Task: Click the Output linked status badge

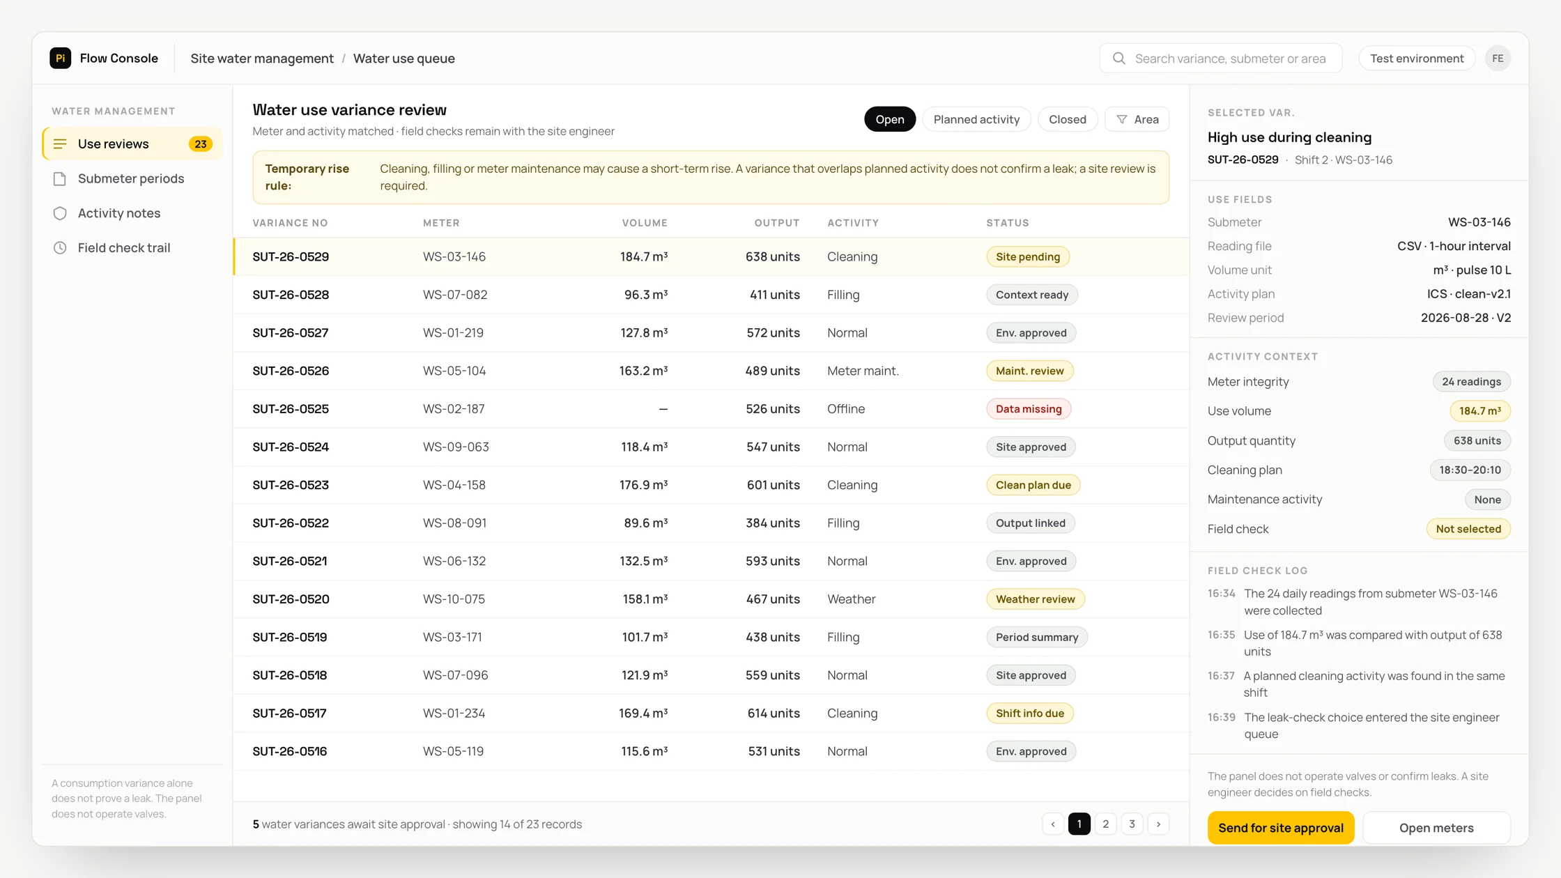Action: click(1031, 523)
